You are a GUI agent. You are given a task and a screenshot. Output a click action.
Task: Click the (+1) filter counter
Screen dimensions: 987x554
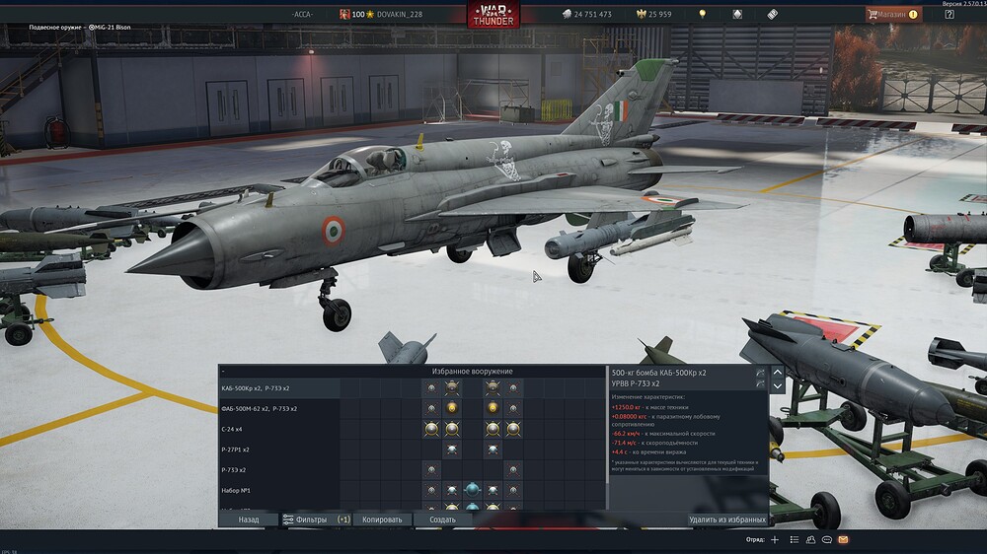tap(343, 519)
